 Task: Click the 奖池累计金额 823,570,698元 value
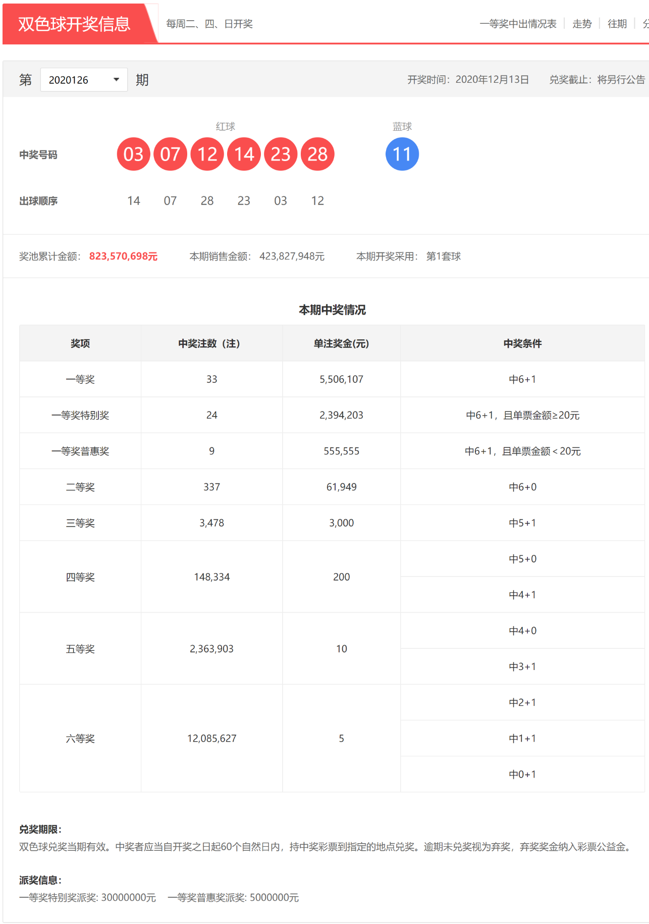pyautogui.click(x=123, y=256)
